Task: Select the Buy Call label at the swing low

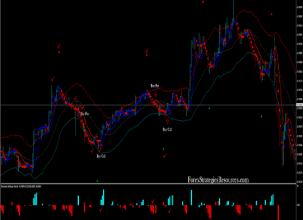Action: pos(101,156)
